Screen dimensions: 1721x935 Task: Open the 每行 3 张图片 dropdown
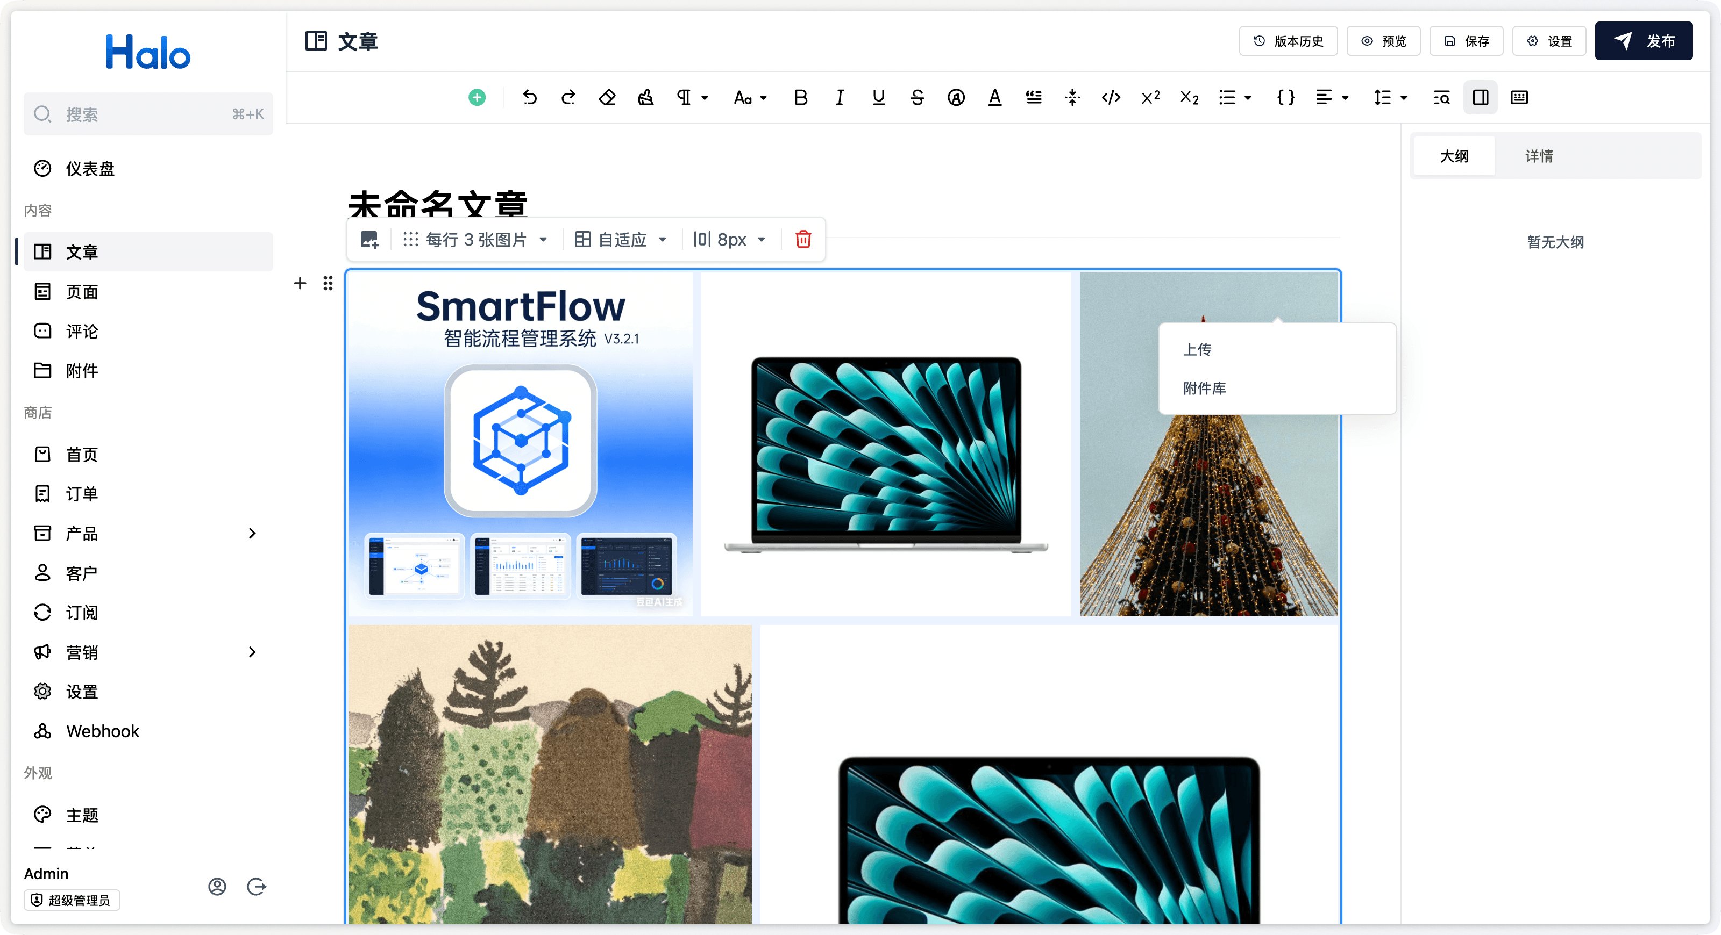tap(475, 240)
